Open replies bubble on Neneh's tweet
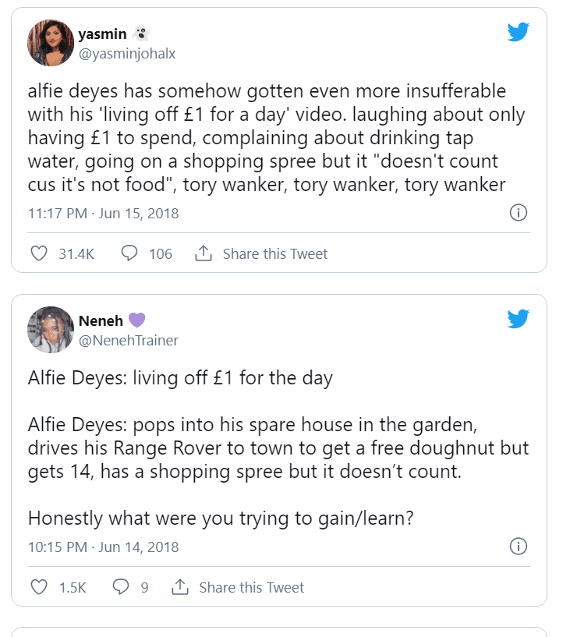The height and width of the screenshot is (637, 570). point(121,586)
